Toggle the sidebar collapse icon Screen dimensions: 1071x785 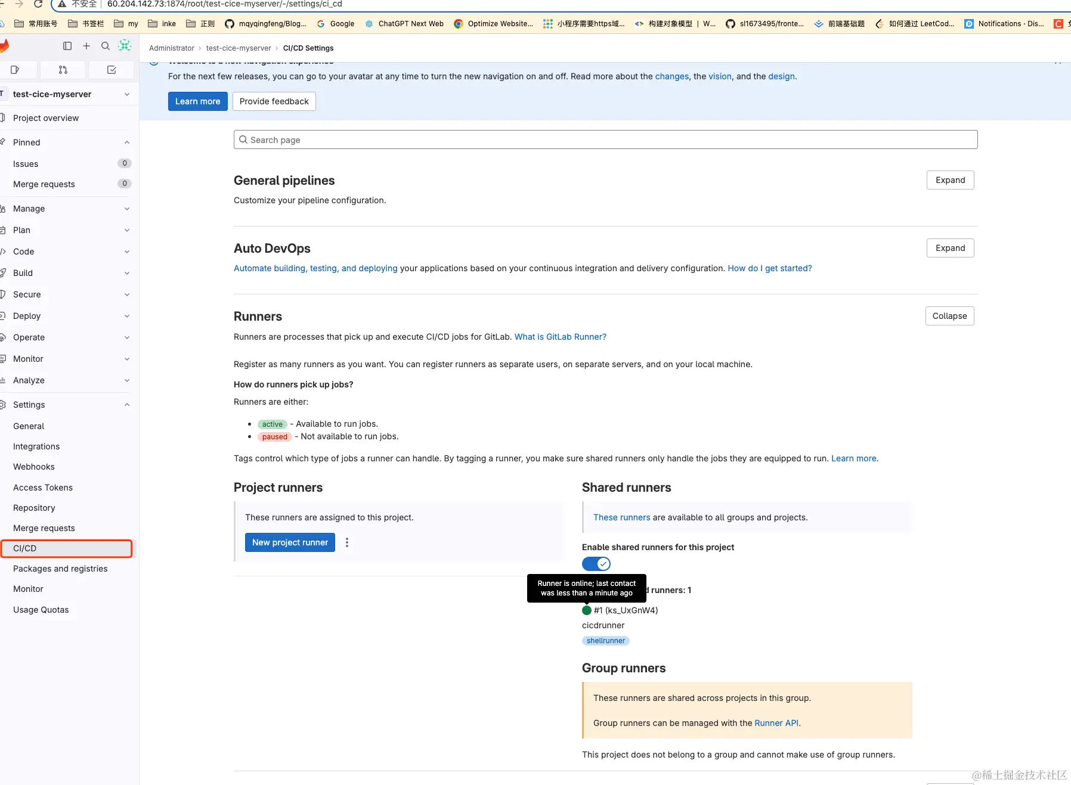click(x=67, y=46)
